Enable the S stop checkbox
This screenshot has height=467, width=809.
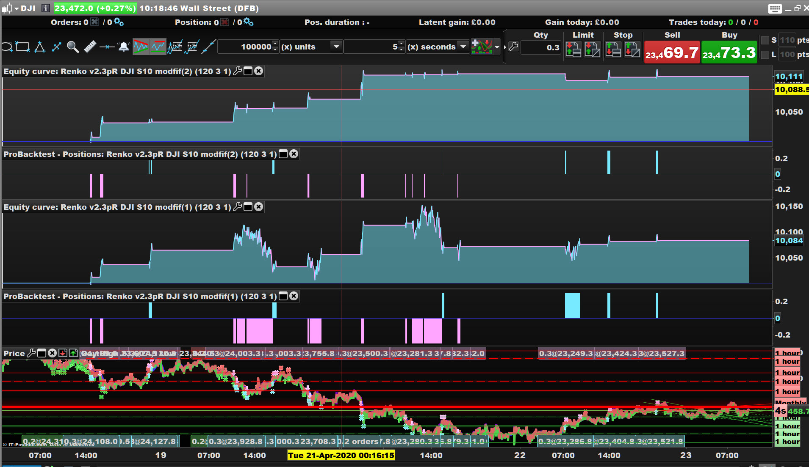(765, 40)
